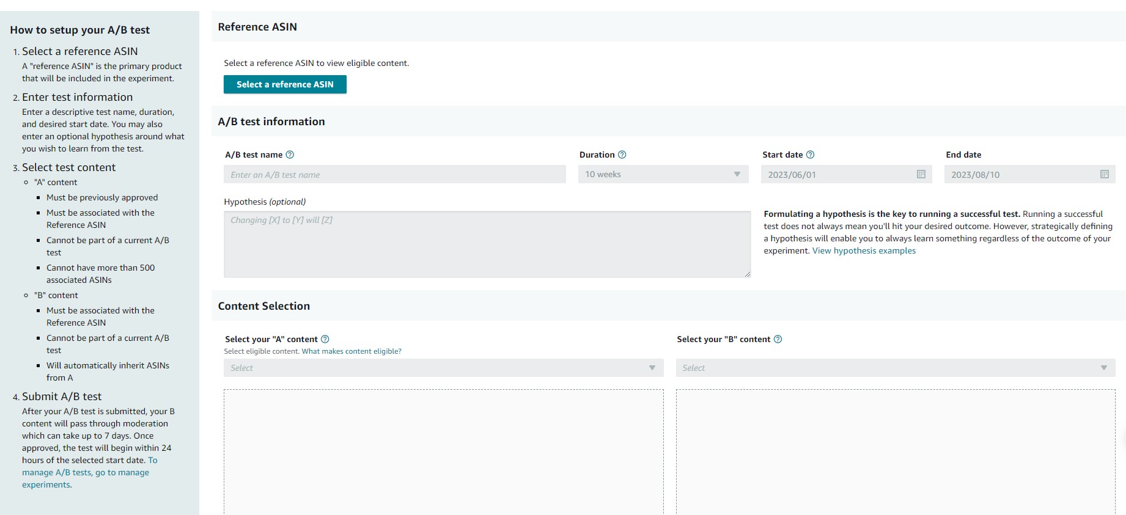Follow the What makes content eligible link
Screen dimensions: 1126x515
pyautogui.click(x=351, y=351)
